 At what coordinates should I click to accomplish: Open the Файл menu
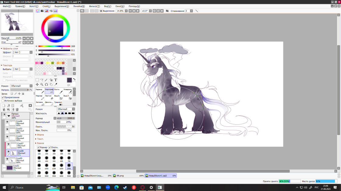pyautogui.click(x=7, y=6)
